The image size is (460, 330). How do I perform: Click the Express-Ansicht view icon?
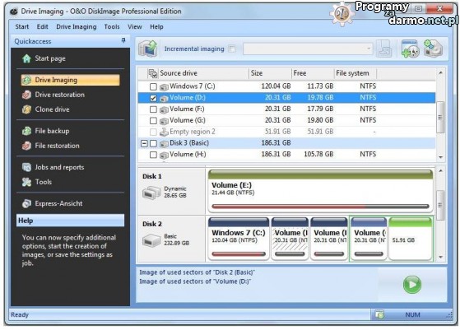click(x=26, y=203)
